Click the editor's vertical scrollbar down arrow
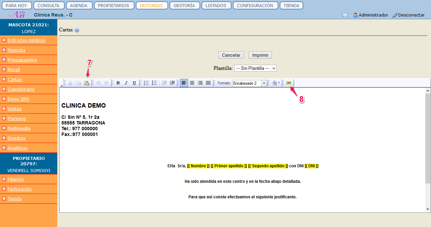This screenshot has height=227, width=431. pos(428,209)
